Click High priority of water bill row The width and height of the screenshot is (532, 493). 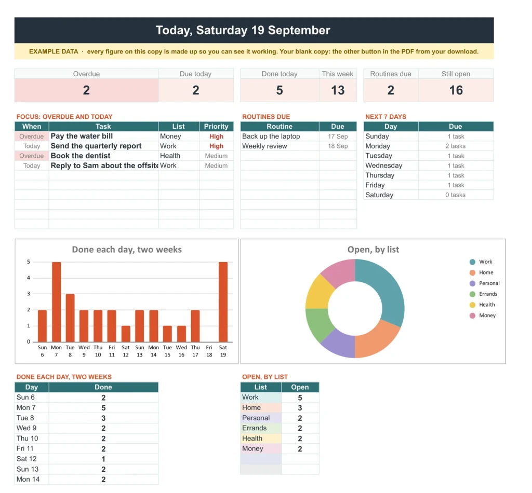coord(216,136)
